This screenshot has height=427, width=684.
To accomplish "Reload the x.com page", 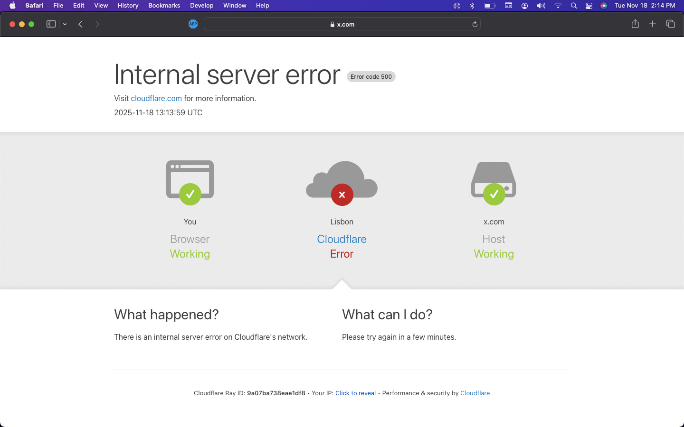I will pos(475,24).
